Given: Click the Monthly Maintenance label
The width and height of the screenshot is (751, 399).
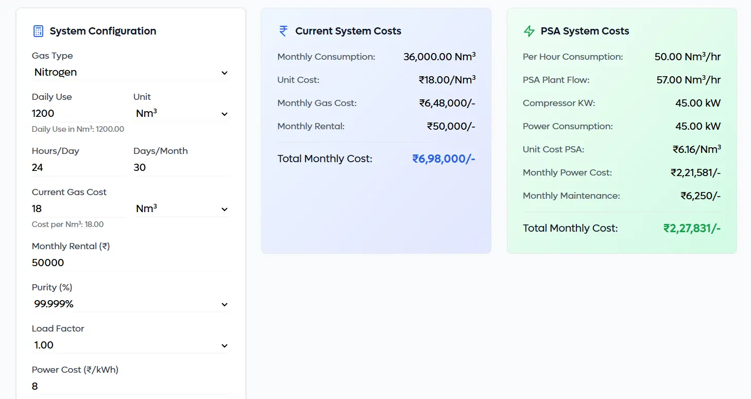Looking at the screenshot, I should coord(571,196).
